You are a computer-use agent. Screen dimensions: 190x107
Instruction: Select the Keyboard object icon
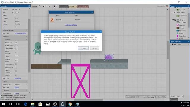pos(178,31)
